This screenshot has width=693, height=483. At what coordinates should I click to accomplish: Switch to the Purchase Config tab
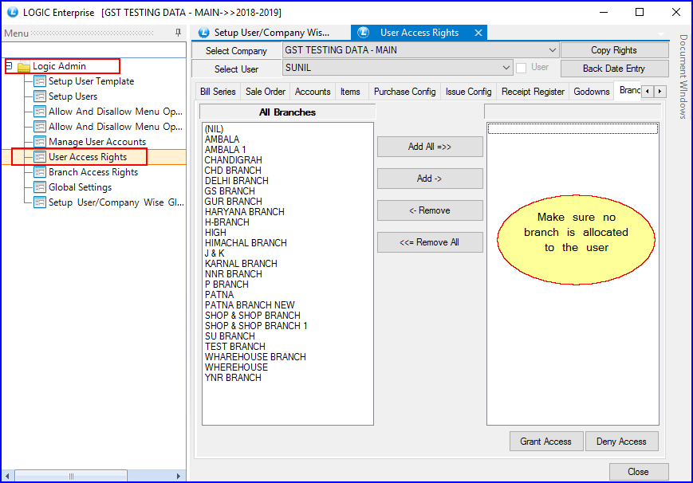pos(404,92)
